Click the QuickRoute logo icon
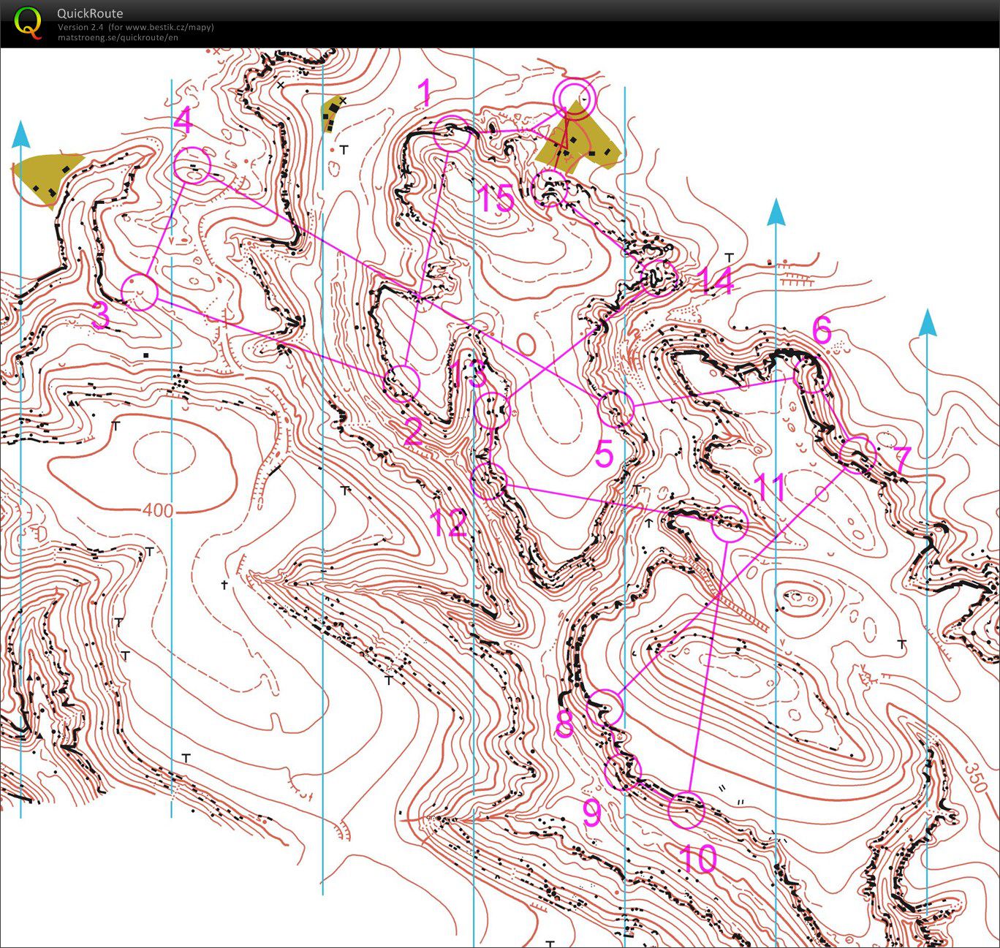The height and width of the screenshot is (948, 1000). pos(28,22)
